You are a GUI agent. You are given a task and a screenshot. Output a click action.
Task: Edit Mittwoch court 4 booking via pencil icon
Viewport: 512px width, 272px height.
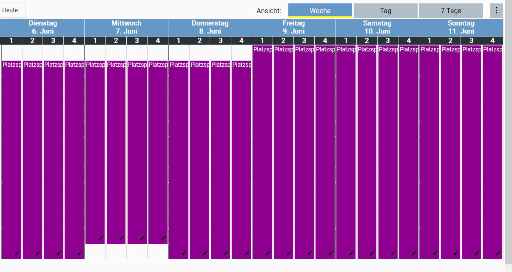click(x=164, y=238)
